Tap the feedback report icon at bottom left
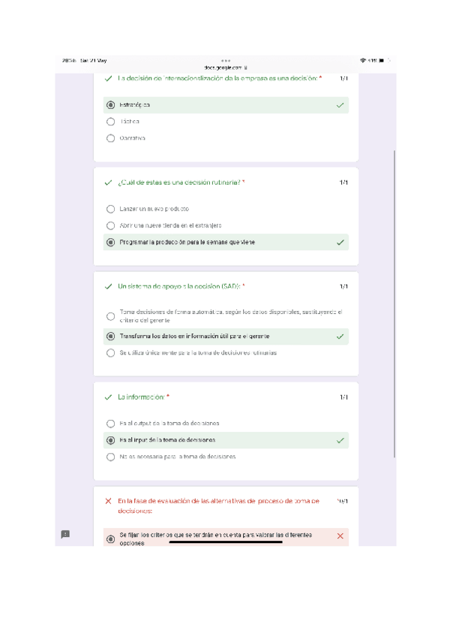 (65, 534)
